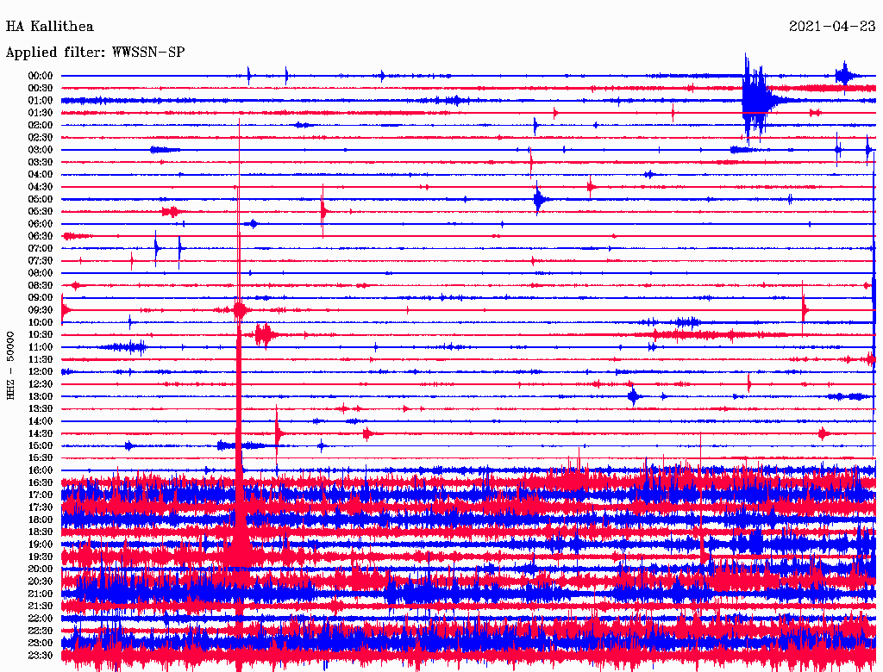Select the 05:30 time label
Viewport: 883px width, 672px height.
click(41, 212)
